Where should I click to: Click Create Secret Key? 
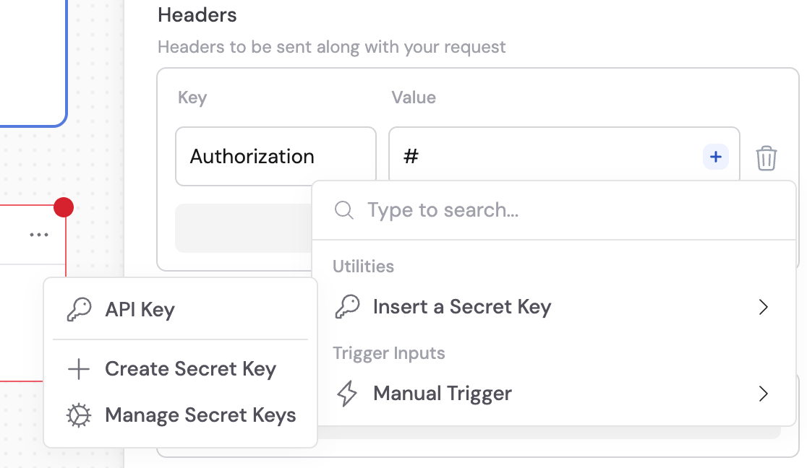pyautogui.click(x=191, y=368)
